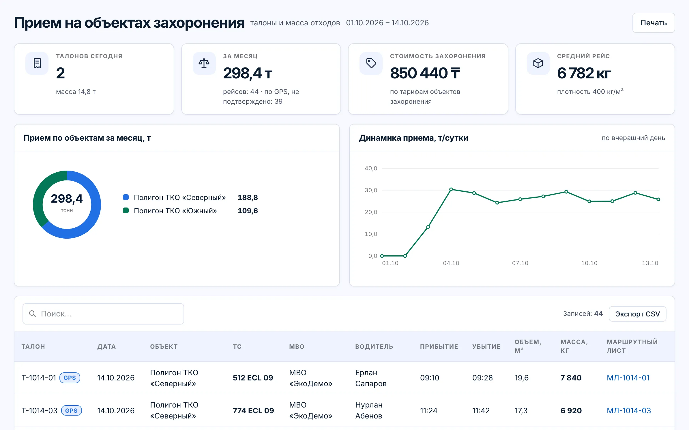Click the green Полигон ТКО «Южный» legend swatch

pos(126,211)
